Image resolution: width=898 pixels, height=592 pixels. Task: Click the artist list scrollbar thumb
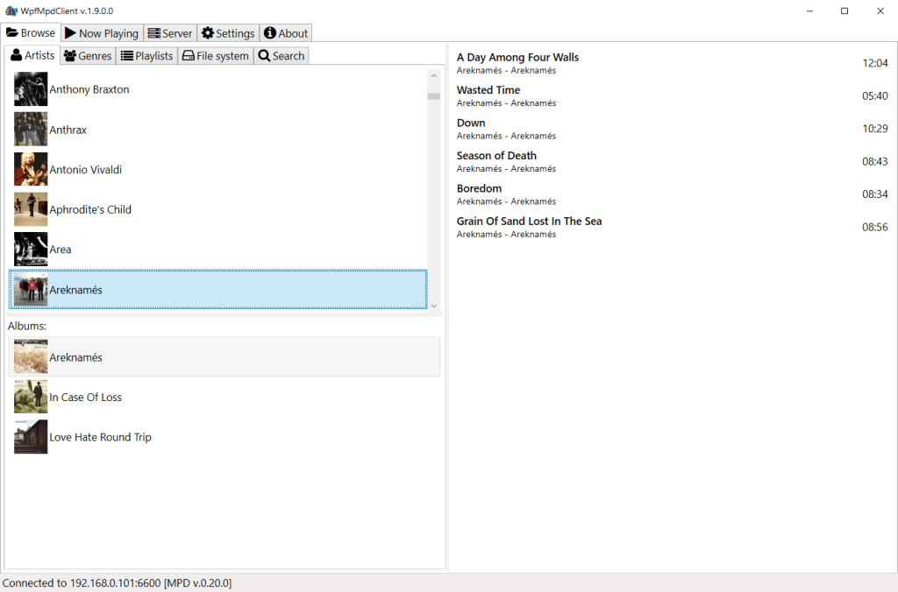[x=433, y=96]
